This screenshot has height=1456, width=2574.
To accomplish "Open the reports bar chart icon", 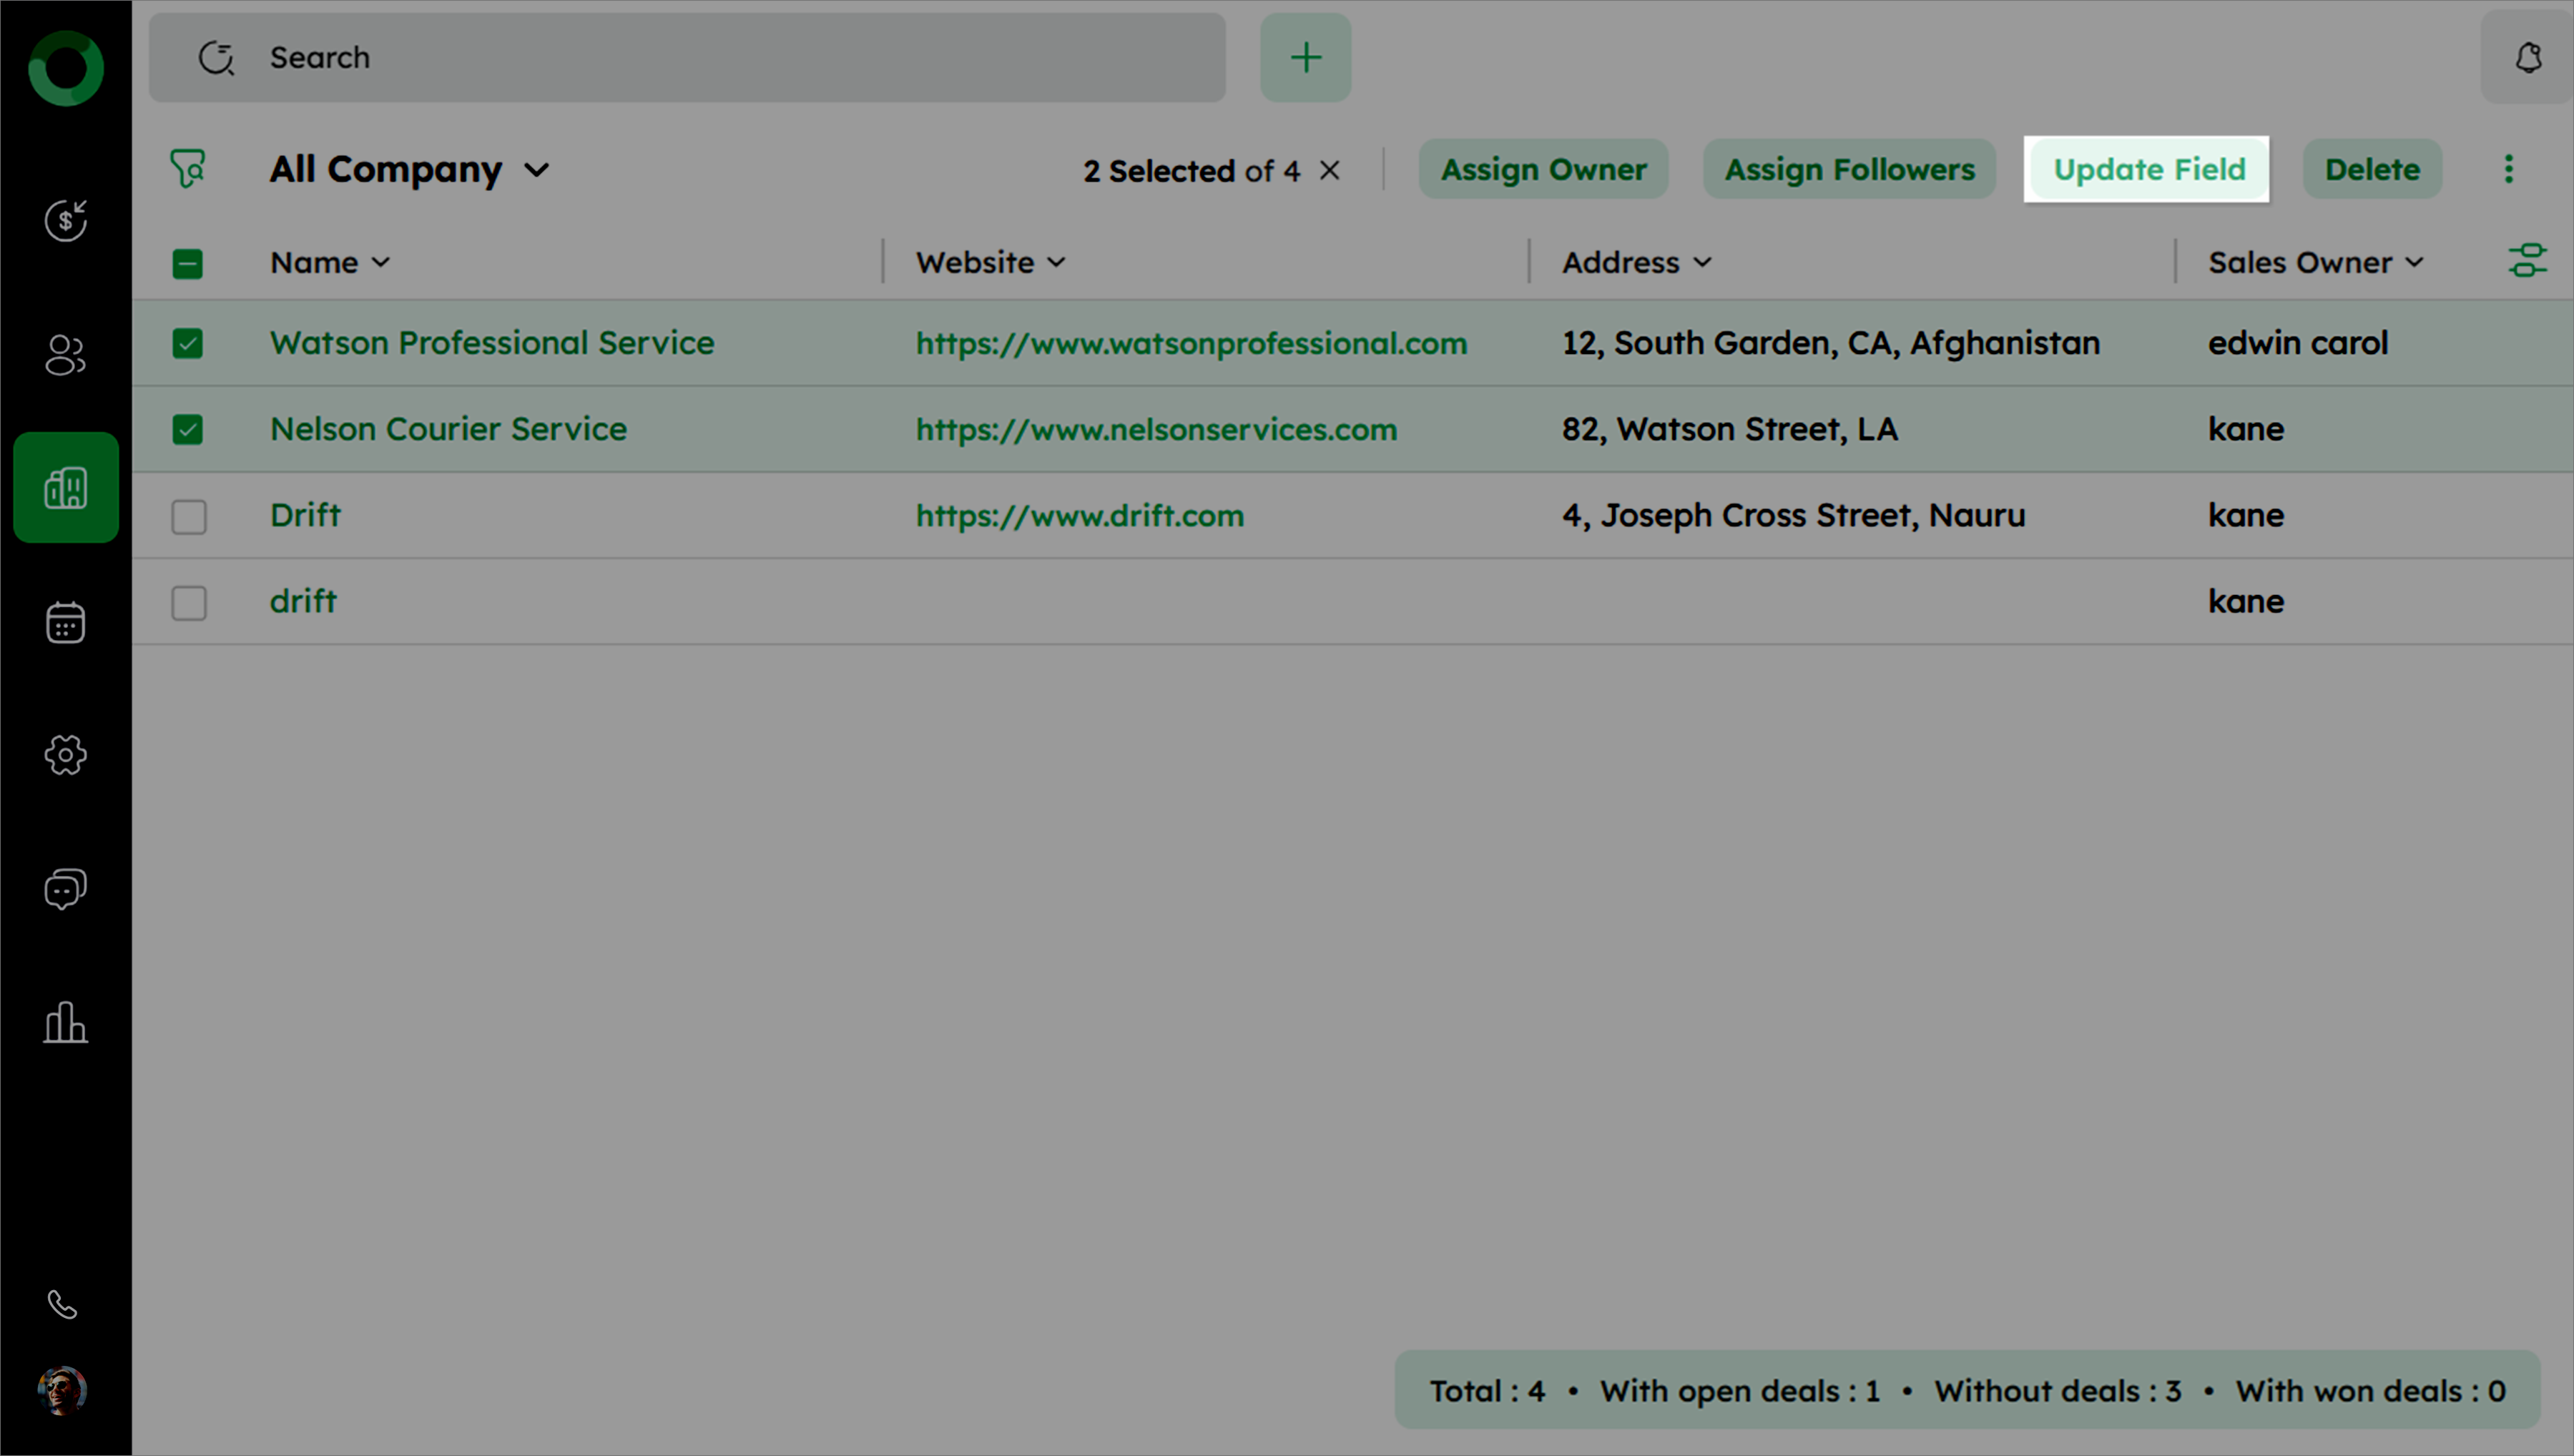I will [66, 1022].
